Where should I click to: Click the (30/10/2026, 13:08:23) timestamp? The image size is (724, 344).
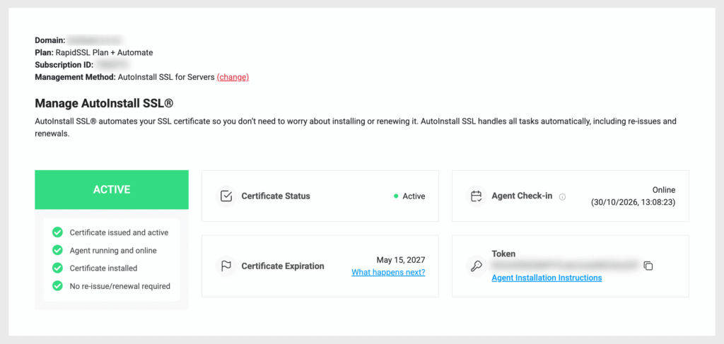(x=633, y=202)
